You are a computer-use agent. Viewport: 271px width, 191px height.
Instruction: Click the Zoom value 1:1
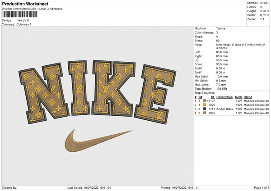[262, 19]
